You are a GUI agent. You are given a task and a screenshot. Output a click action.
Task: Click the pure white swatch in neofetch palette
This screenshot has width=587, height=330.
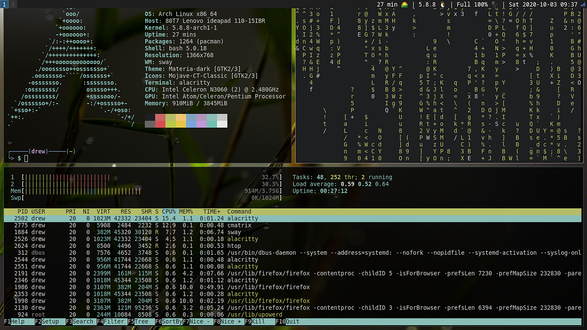[x=222, y=124]
